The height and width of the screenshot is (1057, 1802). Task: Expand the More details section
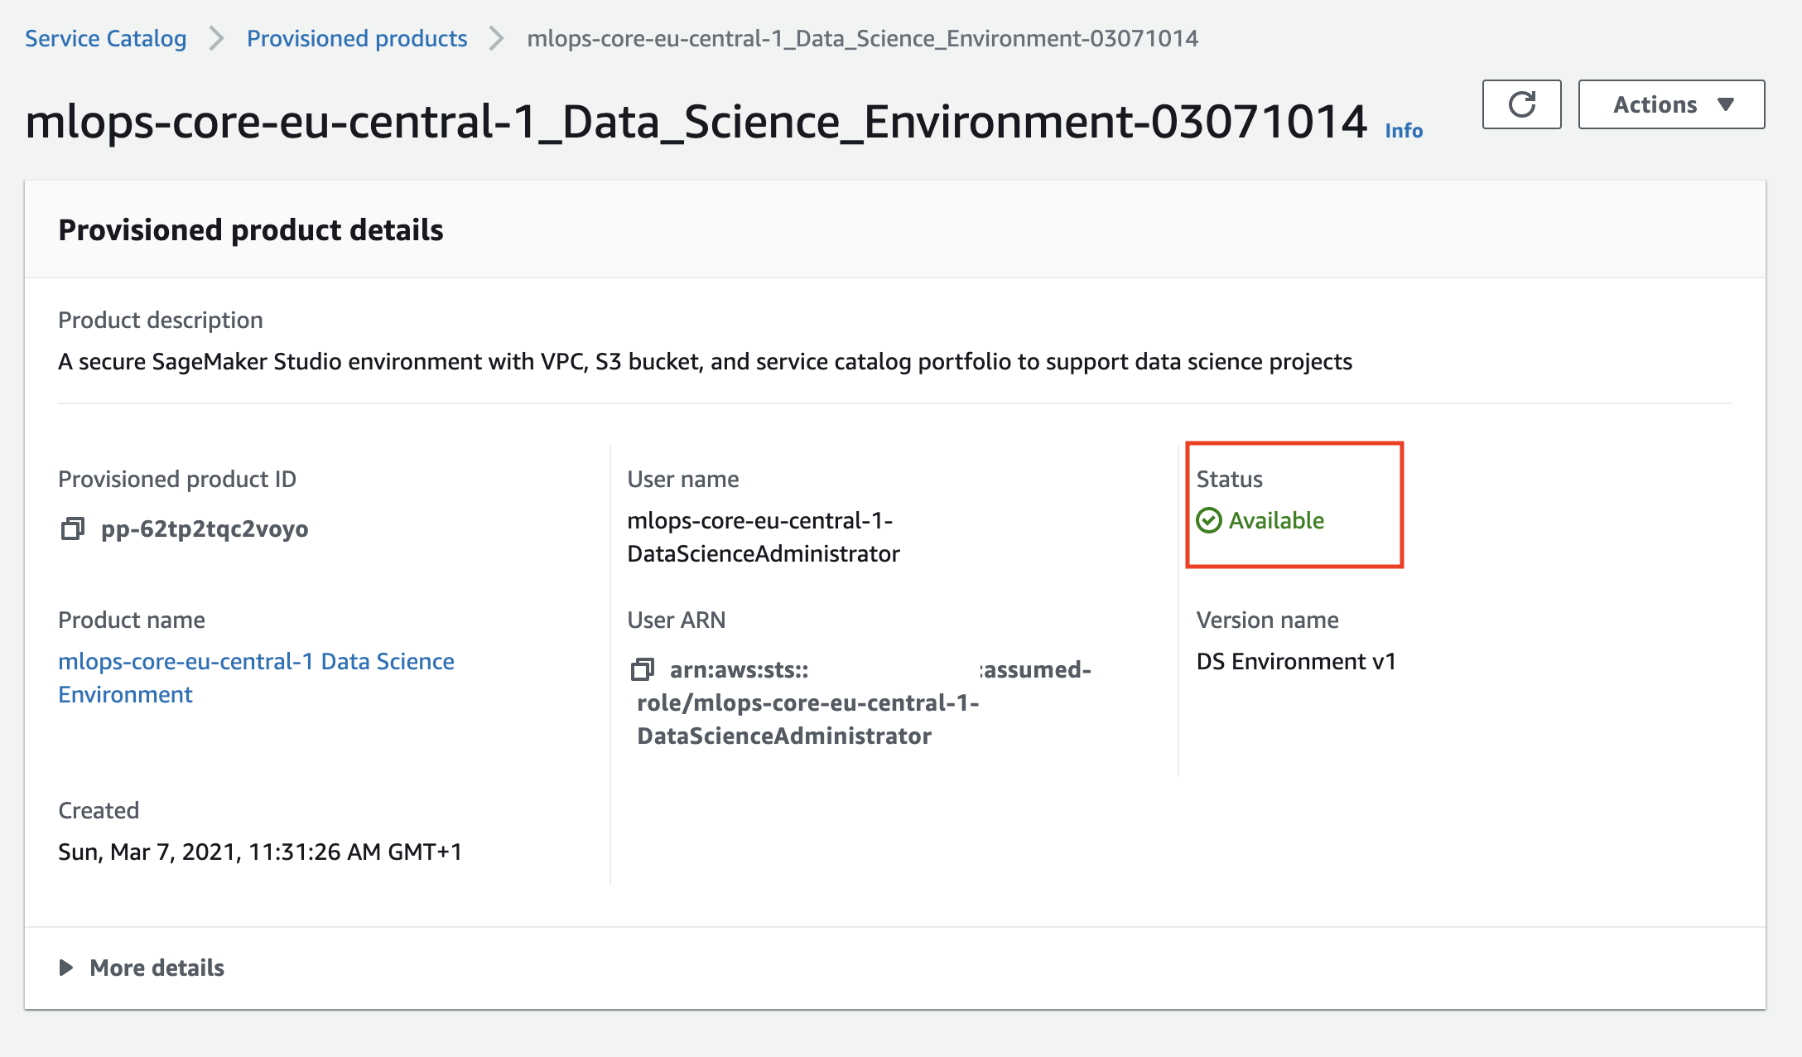point(157,968)
